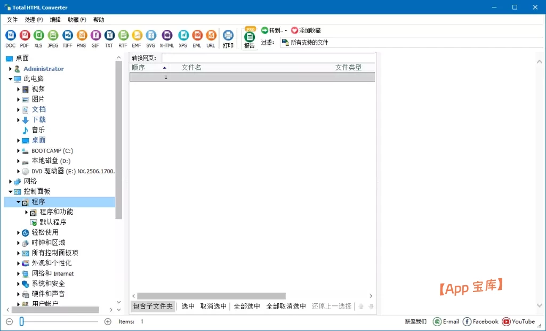Open the YouTube link in status bar

click(519, 321)
